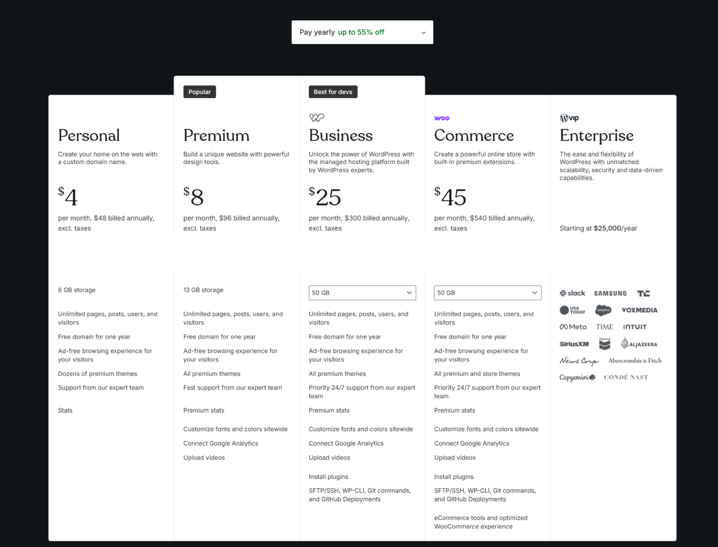Click the Woo logo above Commerce
Viewport: 718px width, 547px height.
(441, 118)
